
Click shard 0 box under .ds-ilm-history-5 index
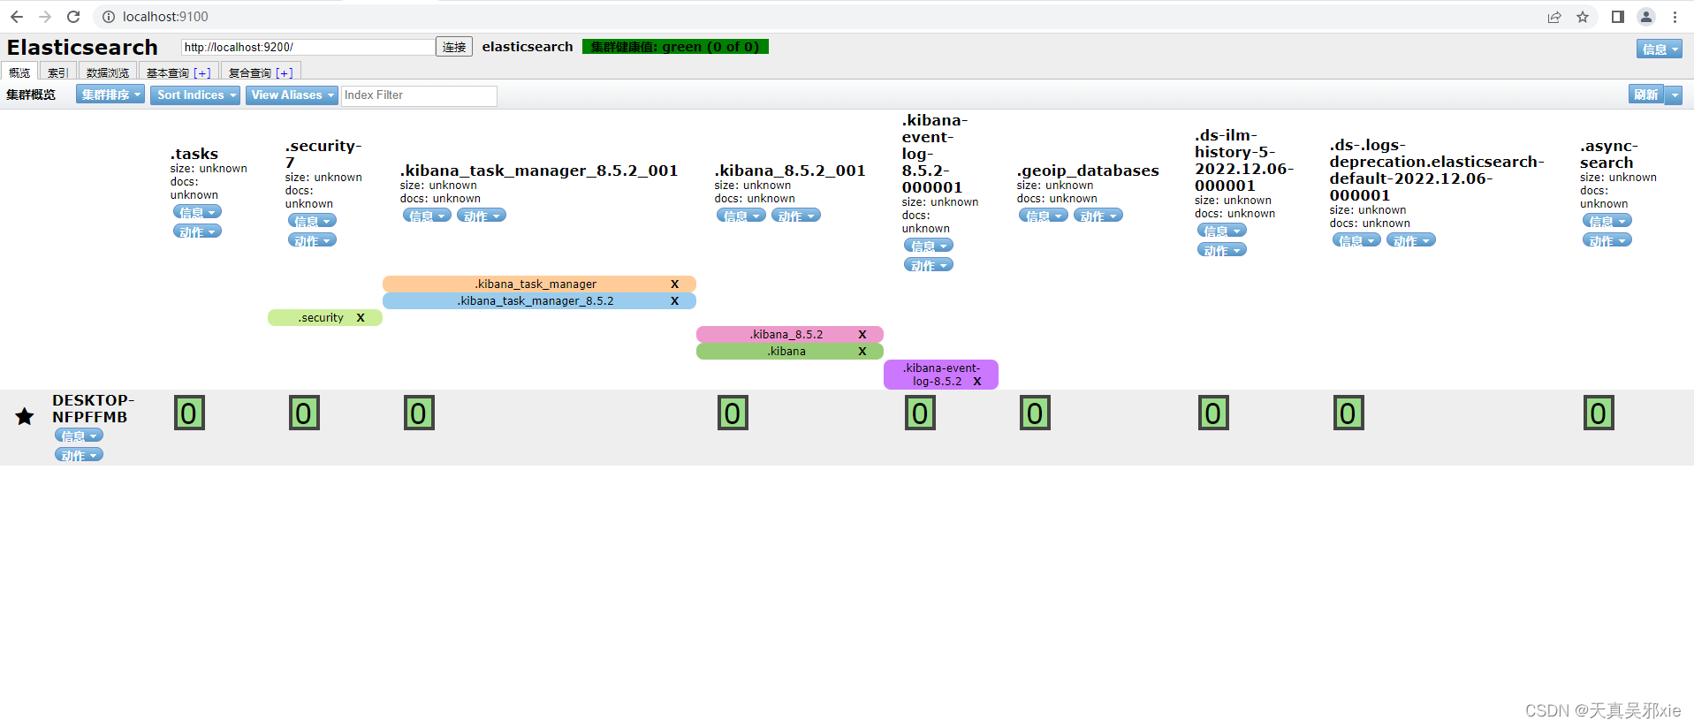(1213, 413)
